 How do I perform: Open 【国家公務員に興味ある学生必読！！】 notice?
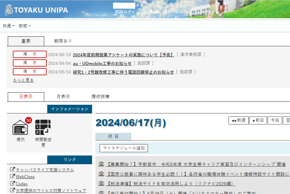pos(198,174)
